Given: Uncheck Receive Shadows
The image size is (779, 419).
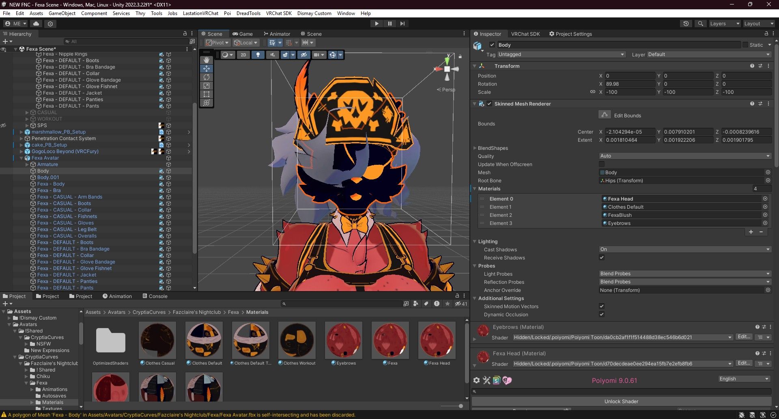Looking at the screenshot, I should (602, 257).
